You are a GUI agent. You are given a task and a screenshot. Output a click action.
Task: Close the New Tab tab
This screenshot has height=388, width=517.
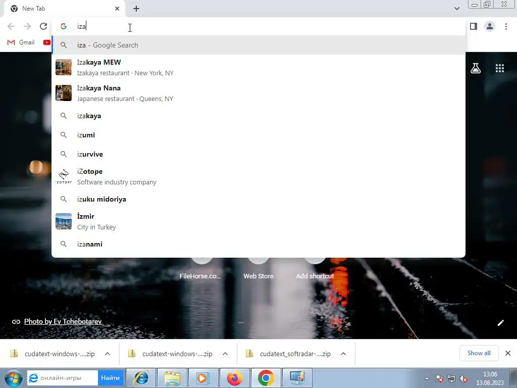[117, 9]
